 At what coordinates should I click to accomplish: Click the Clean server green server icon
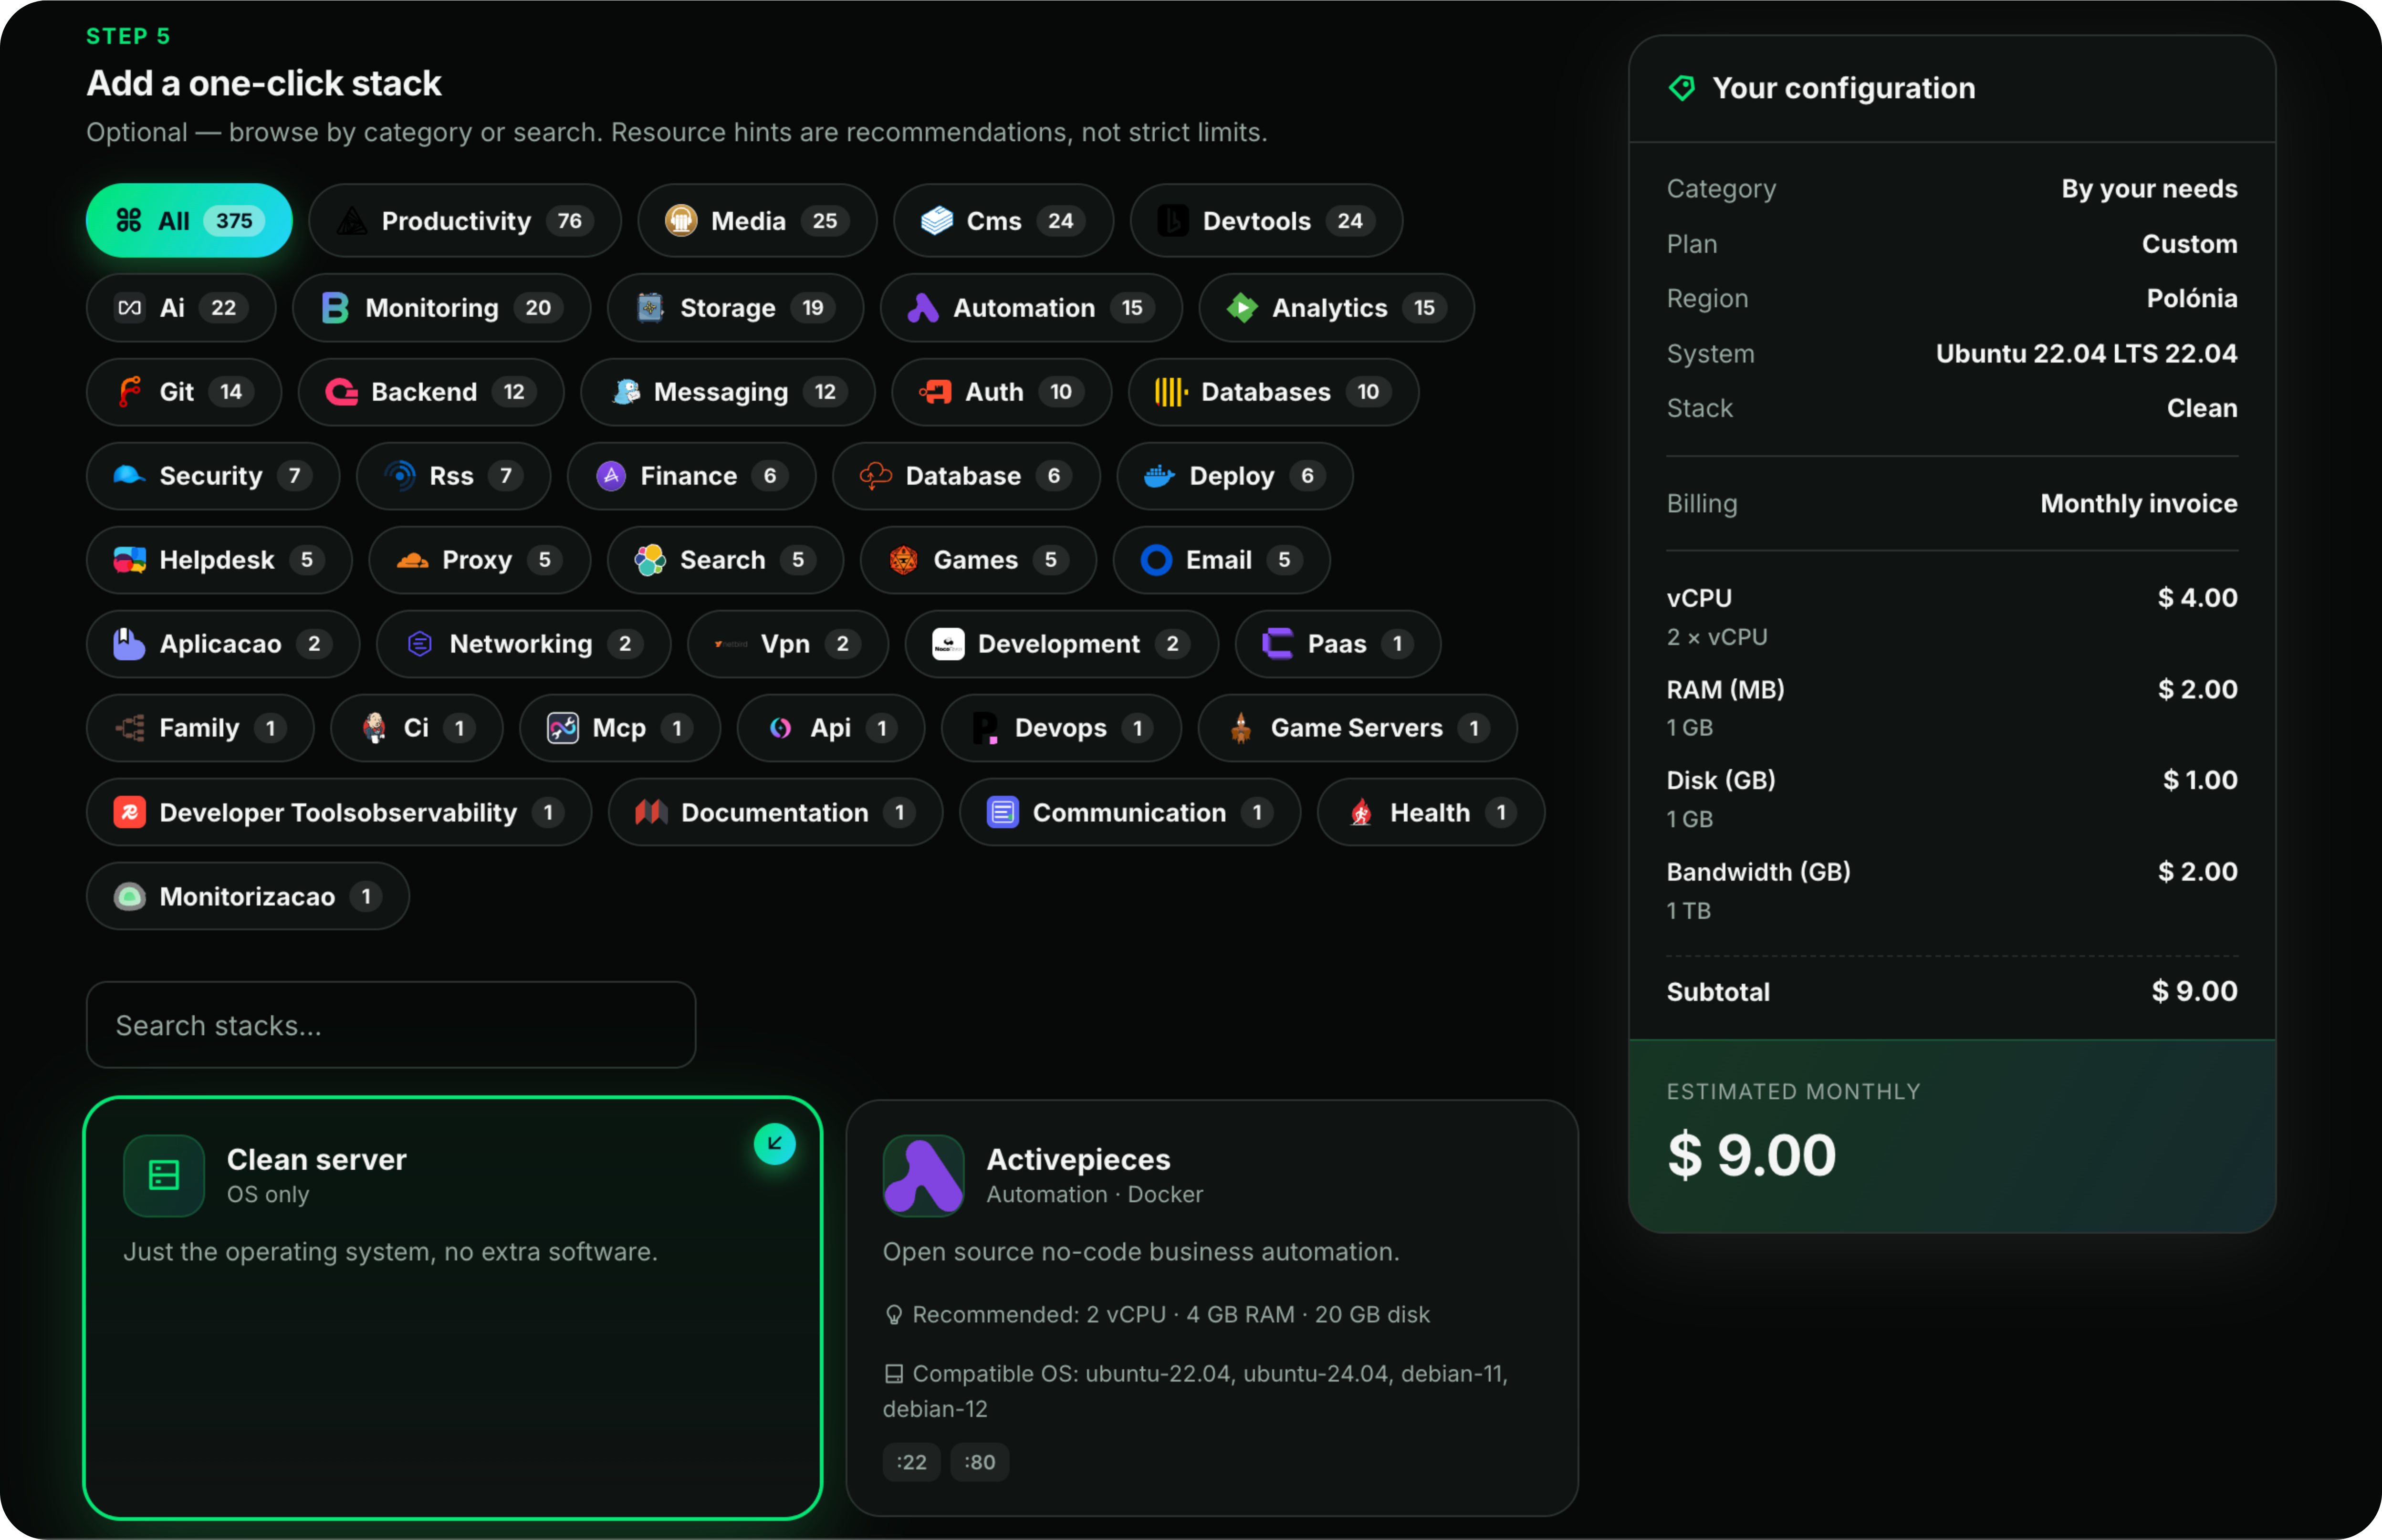pyautogui.click(x=164, y=1176)
